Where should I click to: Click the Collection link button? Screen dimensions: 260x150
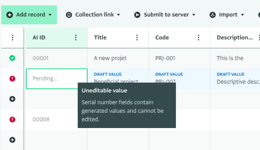[93, 15]
